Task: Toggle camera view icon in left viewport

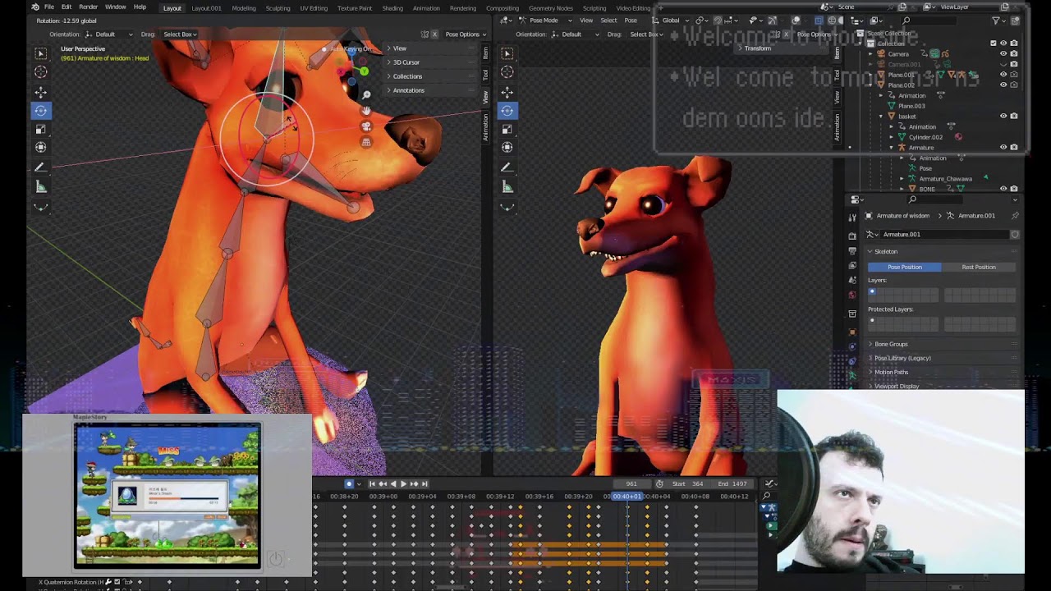Action: (x=366, y=126)
